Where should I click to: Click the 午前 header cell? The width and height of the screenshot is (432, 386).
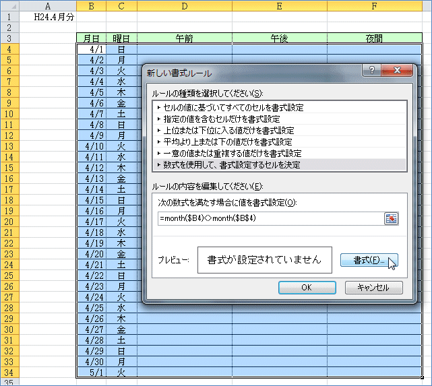(x=185, y=38)
